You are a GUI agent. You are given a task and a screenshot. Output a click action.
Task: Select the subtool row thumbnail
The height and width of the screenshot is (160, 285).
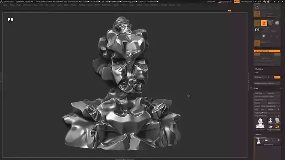pyautogui.click(x=258, y=141)
